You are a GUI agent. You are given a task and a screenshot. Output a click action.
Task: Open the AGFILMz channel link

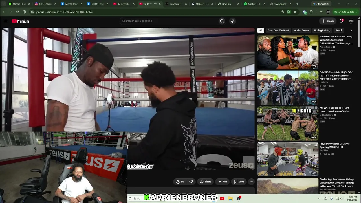pos(324,151)
